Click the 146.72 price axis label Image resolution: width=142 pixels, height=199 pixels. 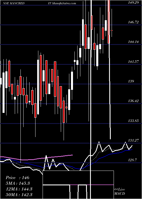click(133, 22)
